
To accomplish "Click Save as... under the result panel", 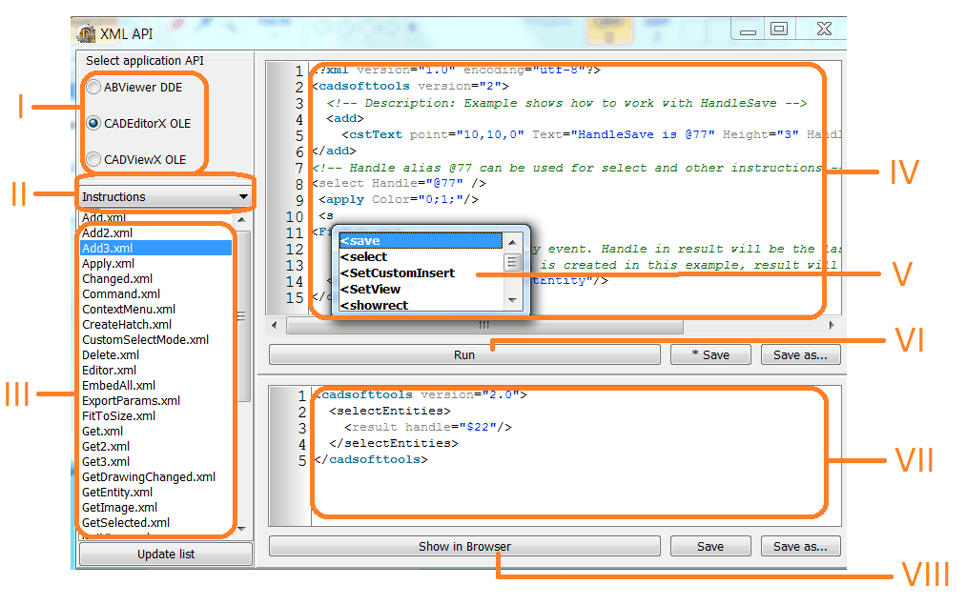I will coord(800,547).
